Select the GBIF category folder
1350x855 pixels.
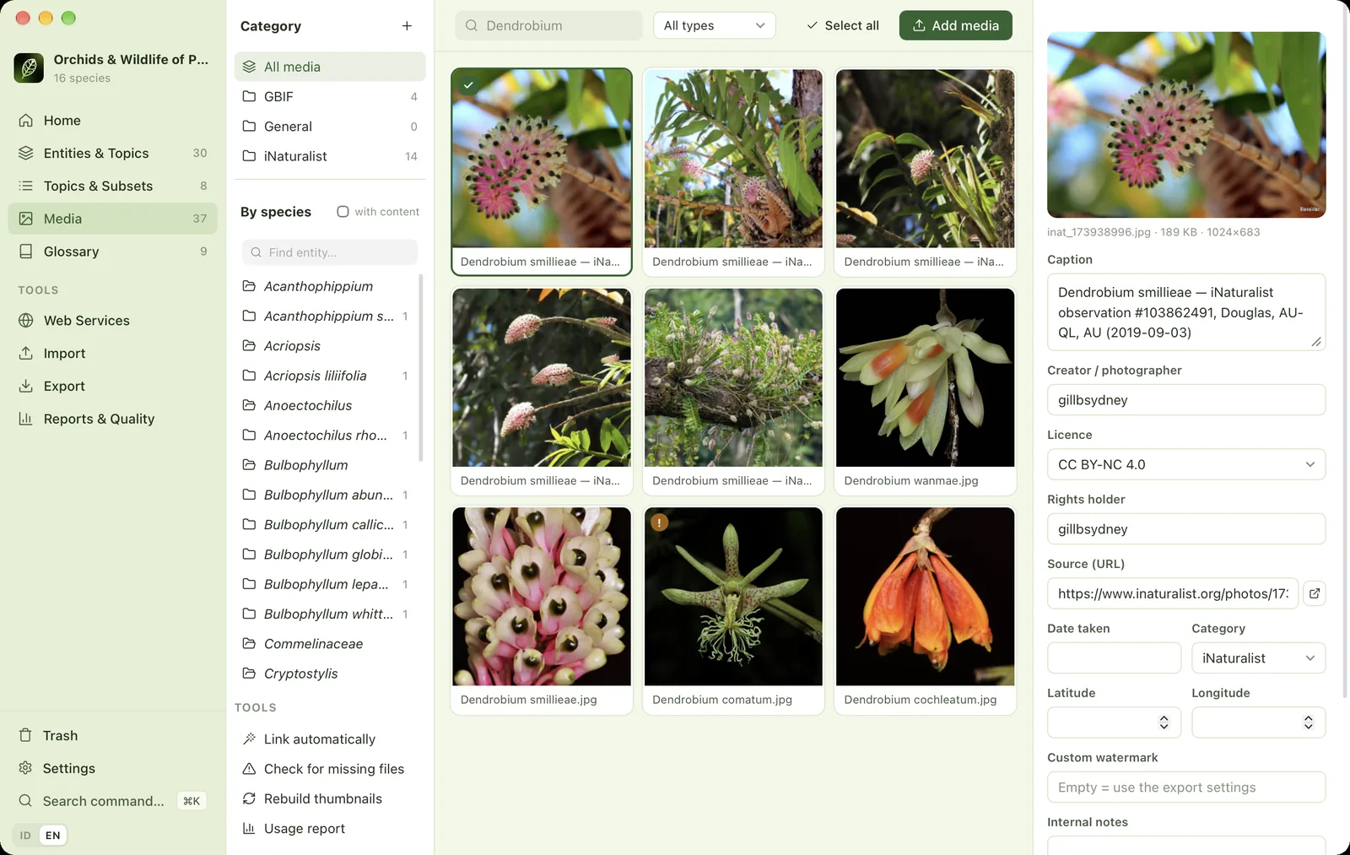(329, 97)
